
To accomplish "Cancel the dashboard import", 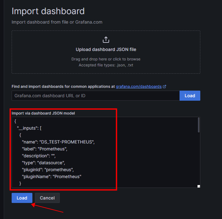I will point(47,198).
